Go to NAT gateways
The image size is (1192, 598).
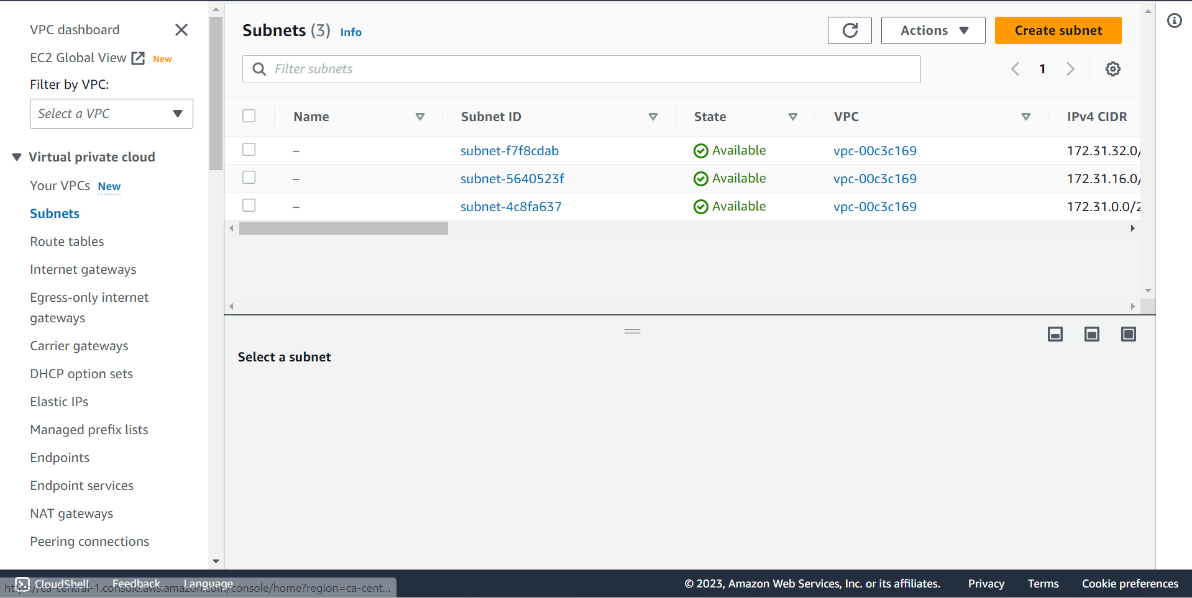(71, 514)
